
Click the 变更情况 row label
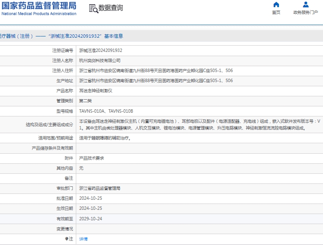tap(65, 229)
